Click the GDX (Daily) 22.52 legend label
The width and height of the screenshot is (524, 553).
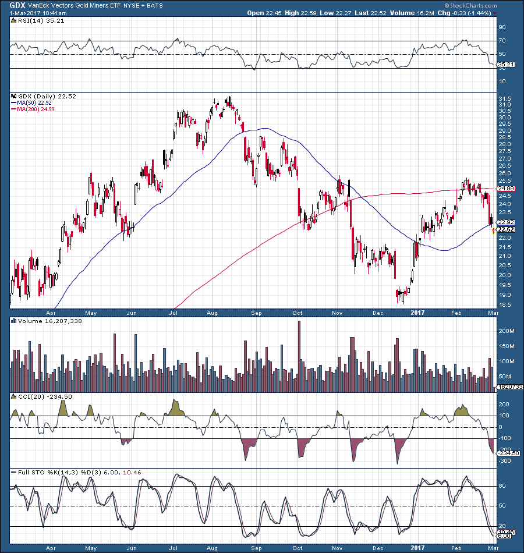[47, 96]
